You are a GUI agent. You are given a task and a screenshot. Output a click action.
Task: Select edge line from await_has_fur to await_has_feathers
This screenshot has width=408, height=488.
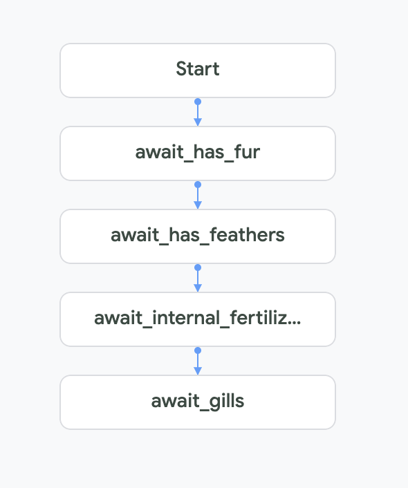[x=198, y=195]
